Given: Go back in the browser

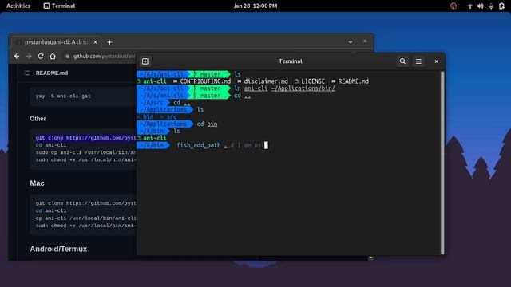Looking at the screenshot, I should [x=17, y=57].
